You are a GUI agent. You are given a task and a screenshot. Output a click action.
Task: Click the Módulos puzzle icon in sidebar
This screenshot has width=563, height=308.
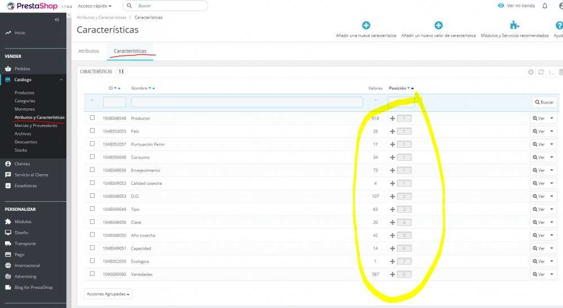tap(8, 221)
